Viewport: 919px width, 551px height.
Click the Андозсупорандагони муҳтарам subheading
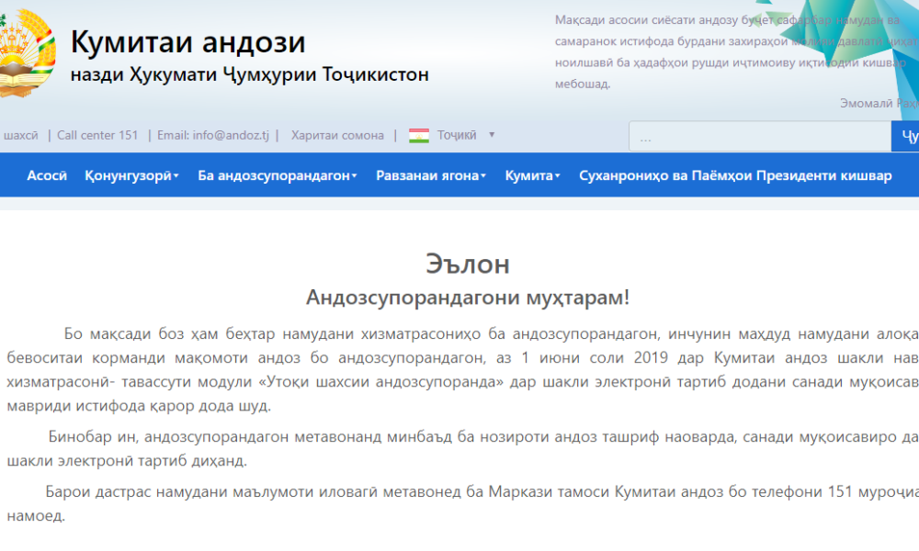(x=467, y=298)
